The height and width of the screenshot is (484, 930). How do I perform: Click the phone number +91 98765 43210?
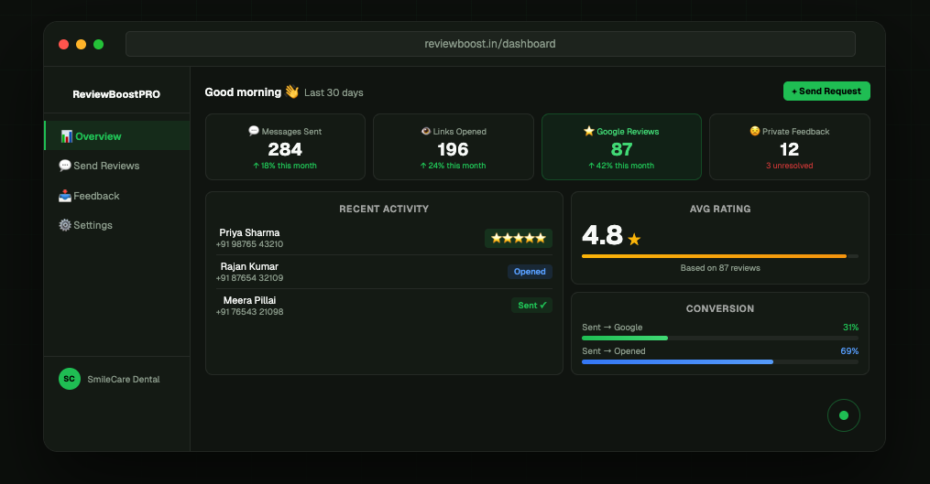(249, 244)
